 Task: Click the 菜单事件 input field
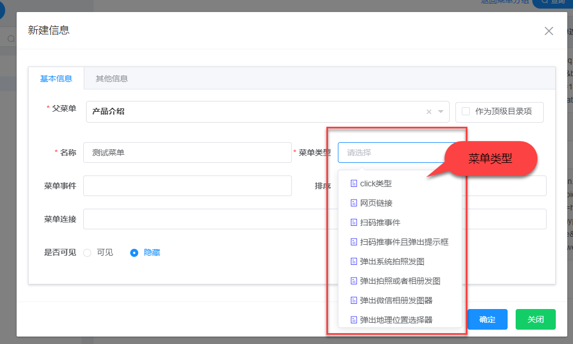coord(188,186)
